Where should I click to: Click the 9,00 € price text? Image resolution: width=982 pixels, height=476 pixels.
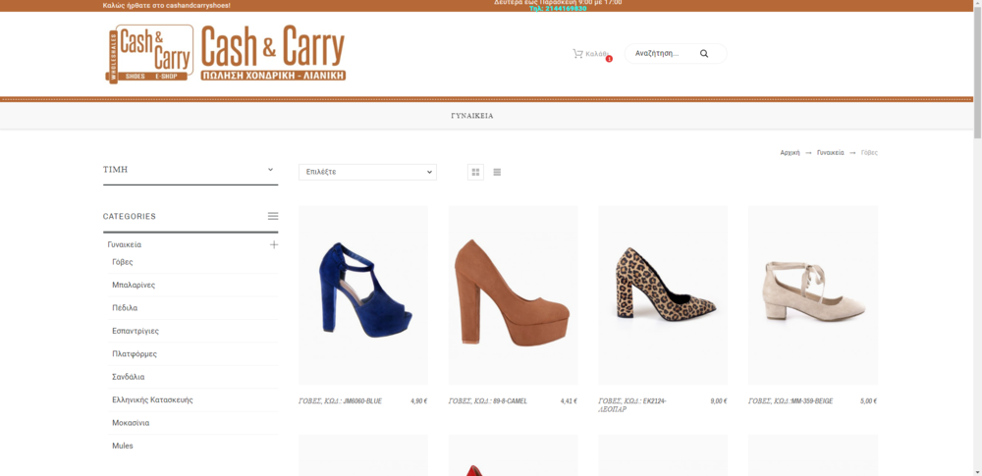(719, 400)
